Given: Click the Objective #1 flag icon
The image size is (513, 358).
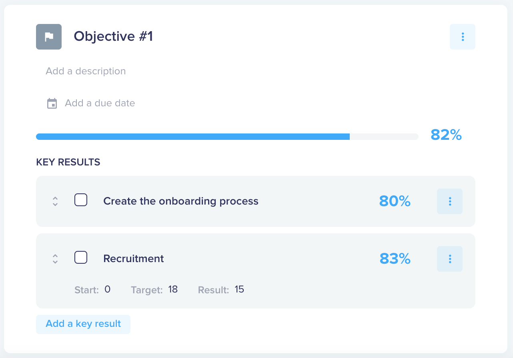Looking at the screenshot, I should [x=49, y=37].
